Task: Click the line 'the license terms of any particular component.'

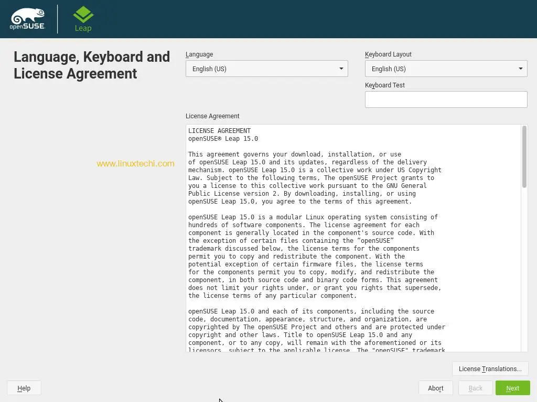Action: pos(272,296)
